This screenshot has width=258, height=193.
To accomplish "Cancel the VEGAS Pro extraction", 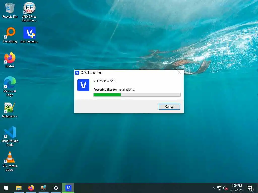I will click(170, 107).
